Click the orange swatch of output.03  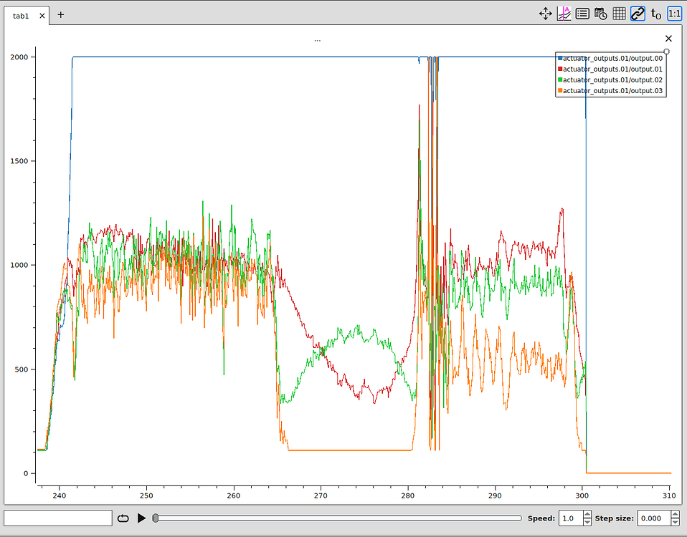(560, 91)
